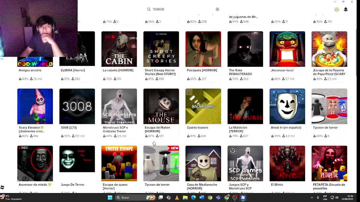
Task: Click the ¡Ascensor loco! title text
Action: (x=282, y=70)
